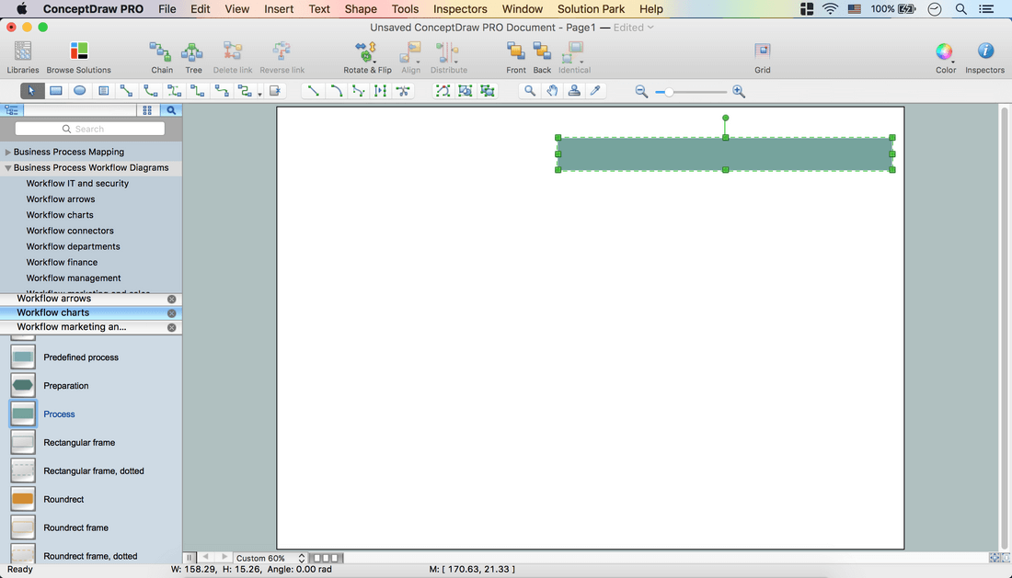This screenshot has width=1012, height=578.
Task: Collapse Business Process Workflow Diagrams
Action: tap(8, 167)
